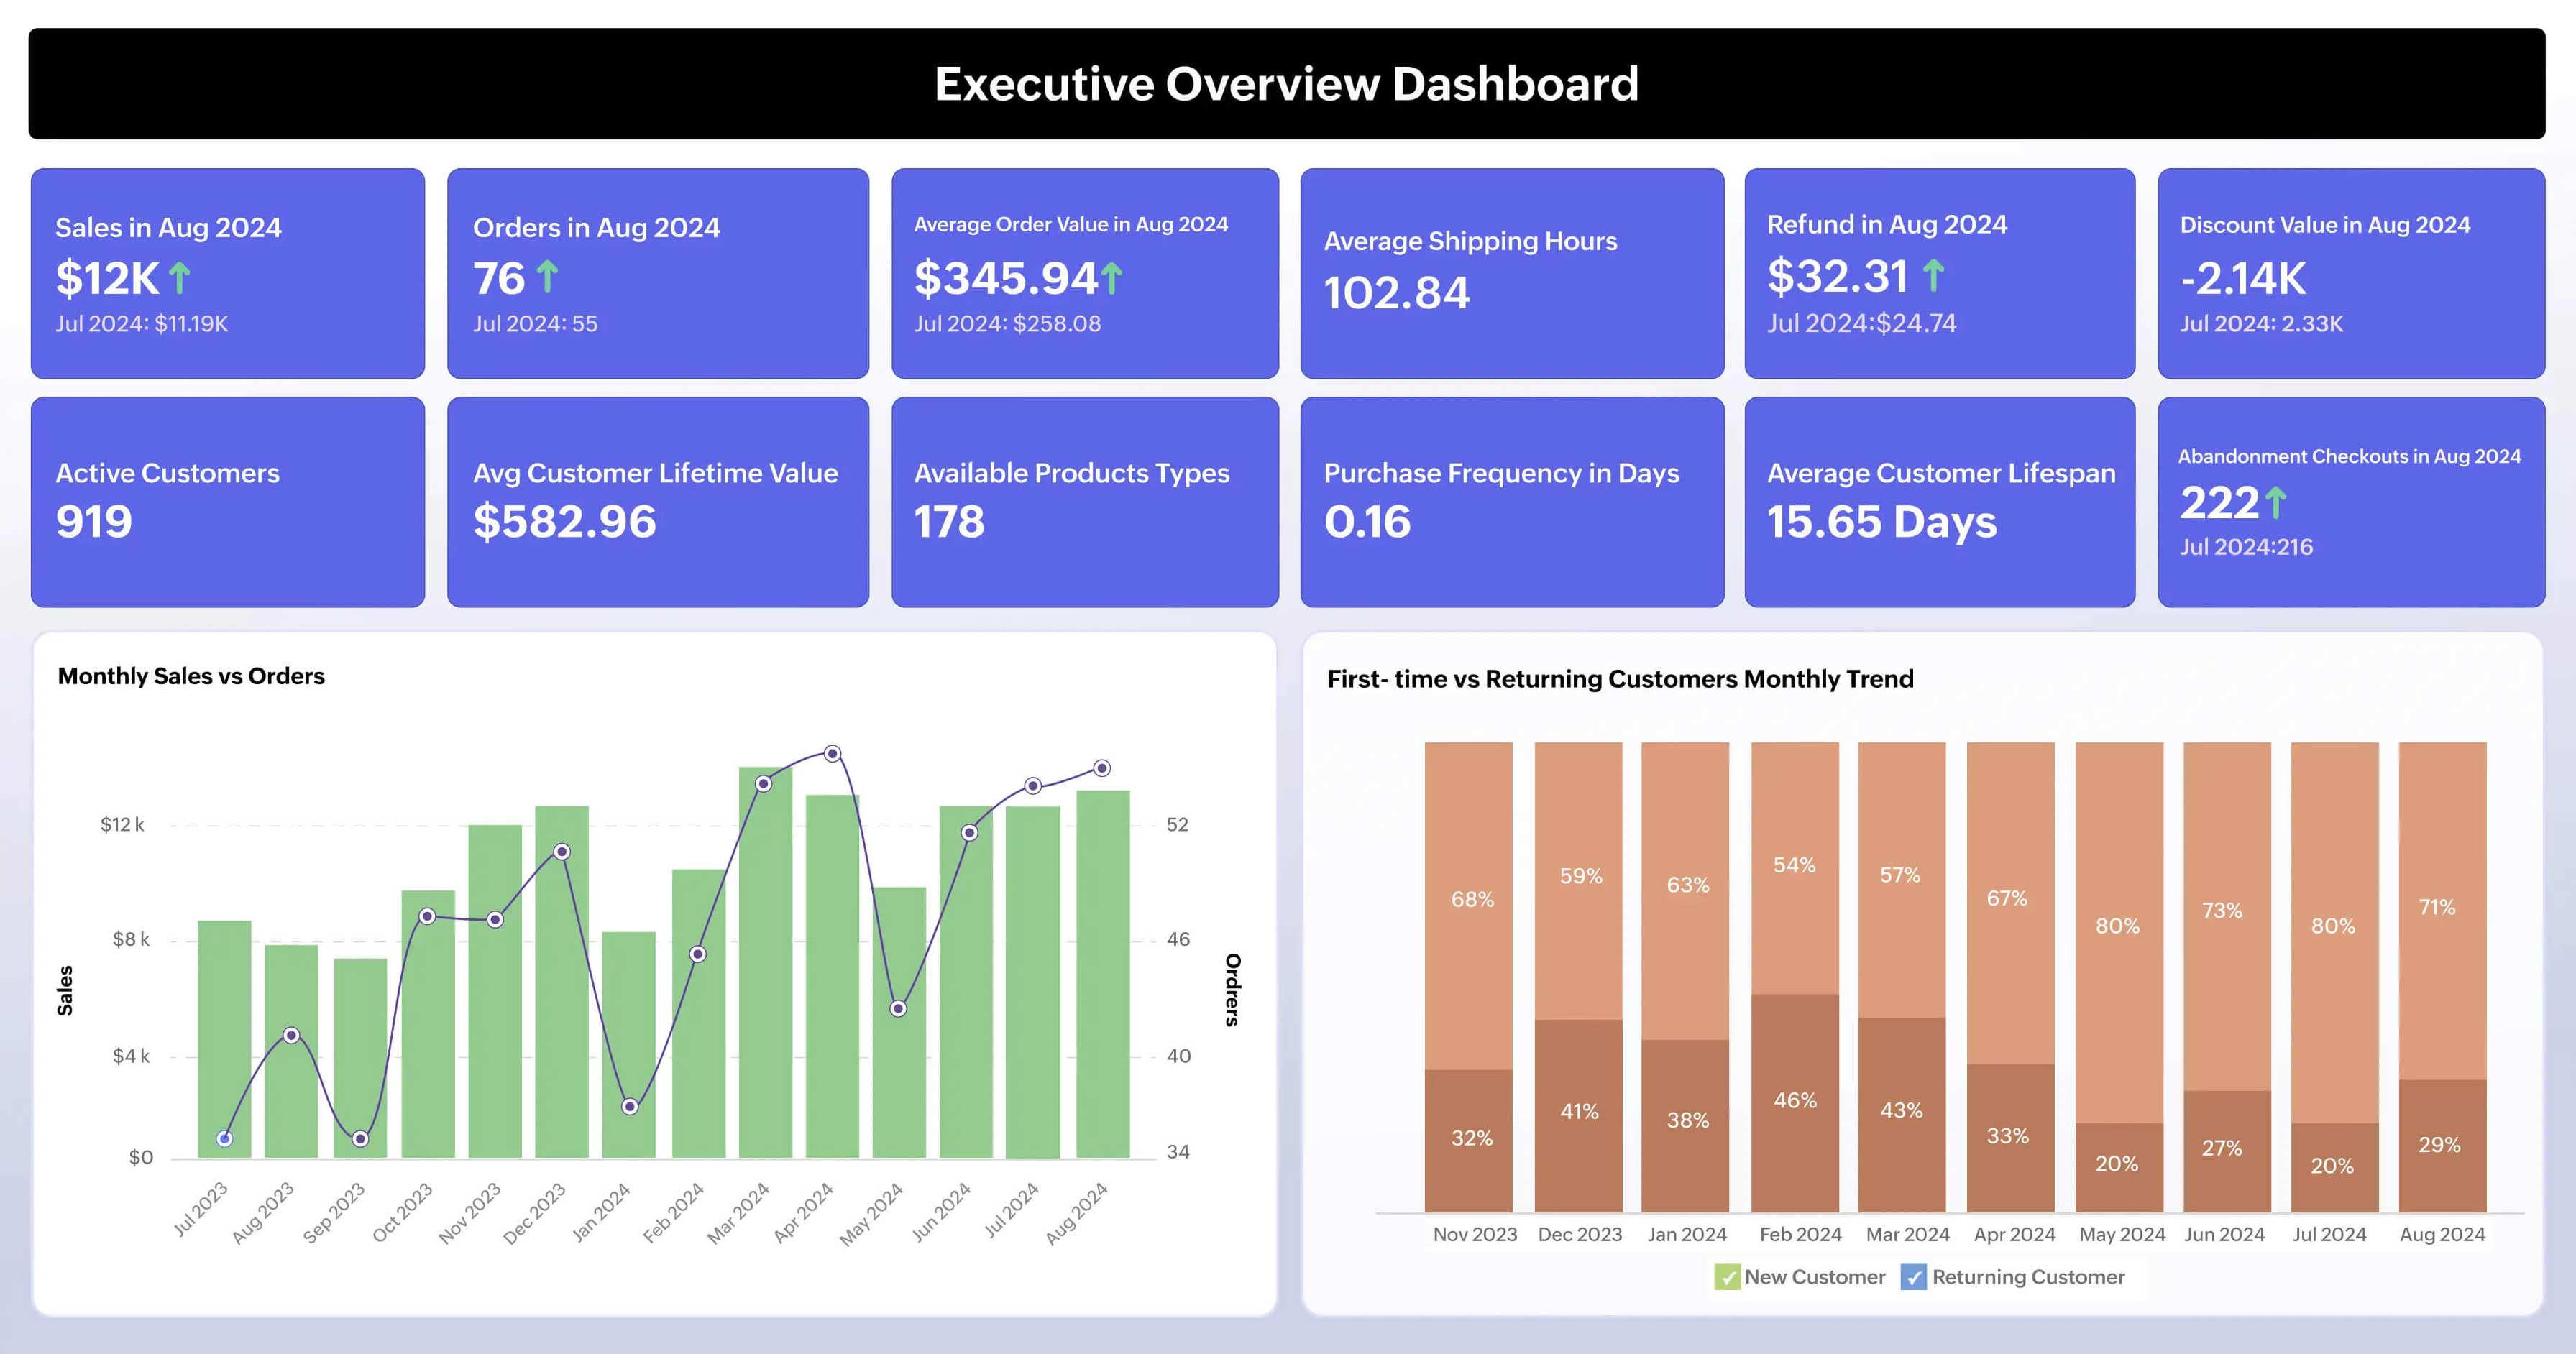This screenshot has height=1354, width=2576.
Task: Click the $12 k sales axis label
Action: tap(122, 825)
